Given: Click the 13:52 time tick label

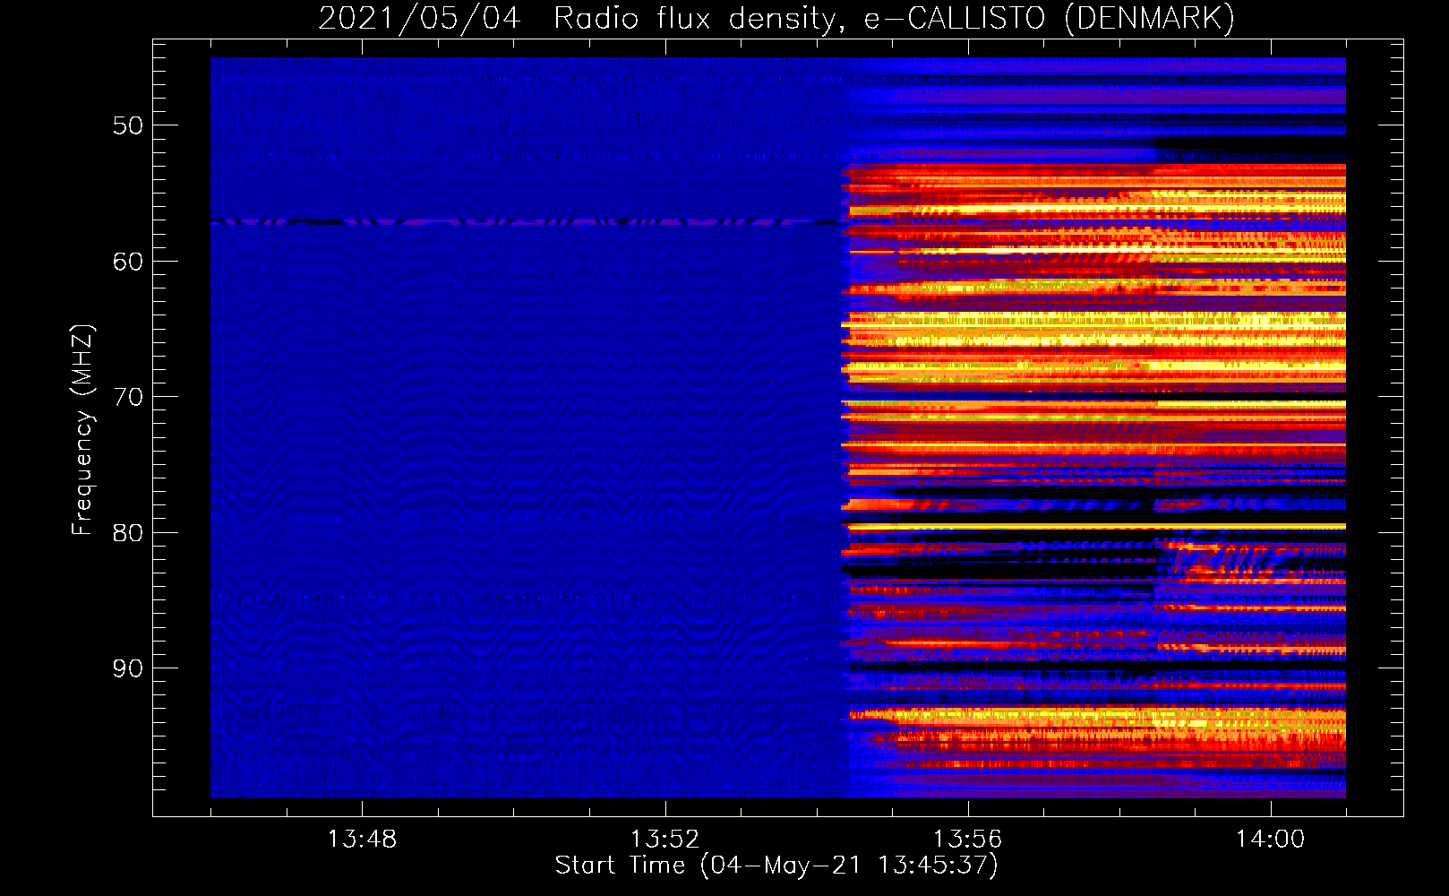Looking at the screenshot, I should (x=664, y=840).
